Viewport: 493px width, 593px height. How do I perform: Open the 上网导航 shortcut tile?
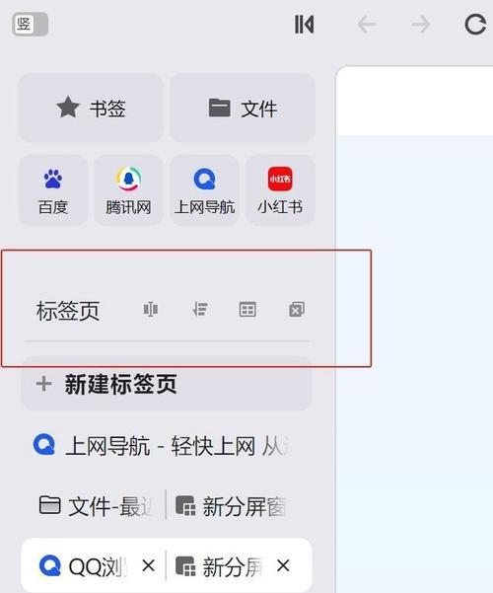[x=204, y=190]
